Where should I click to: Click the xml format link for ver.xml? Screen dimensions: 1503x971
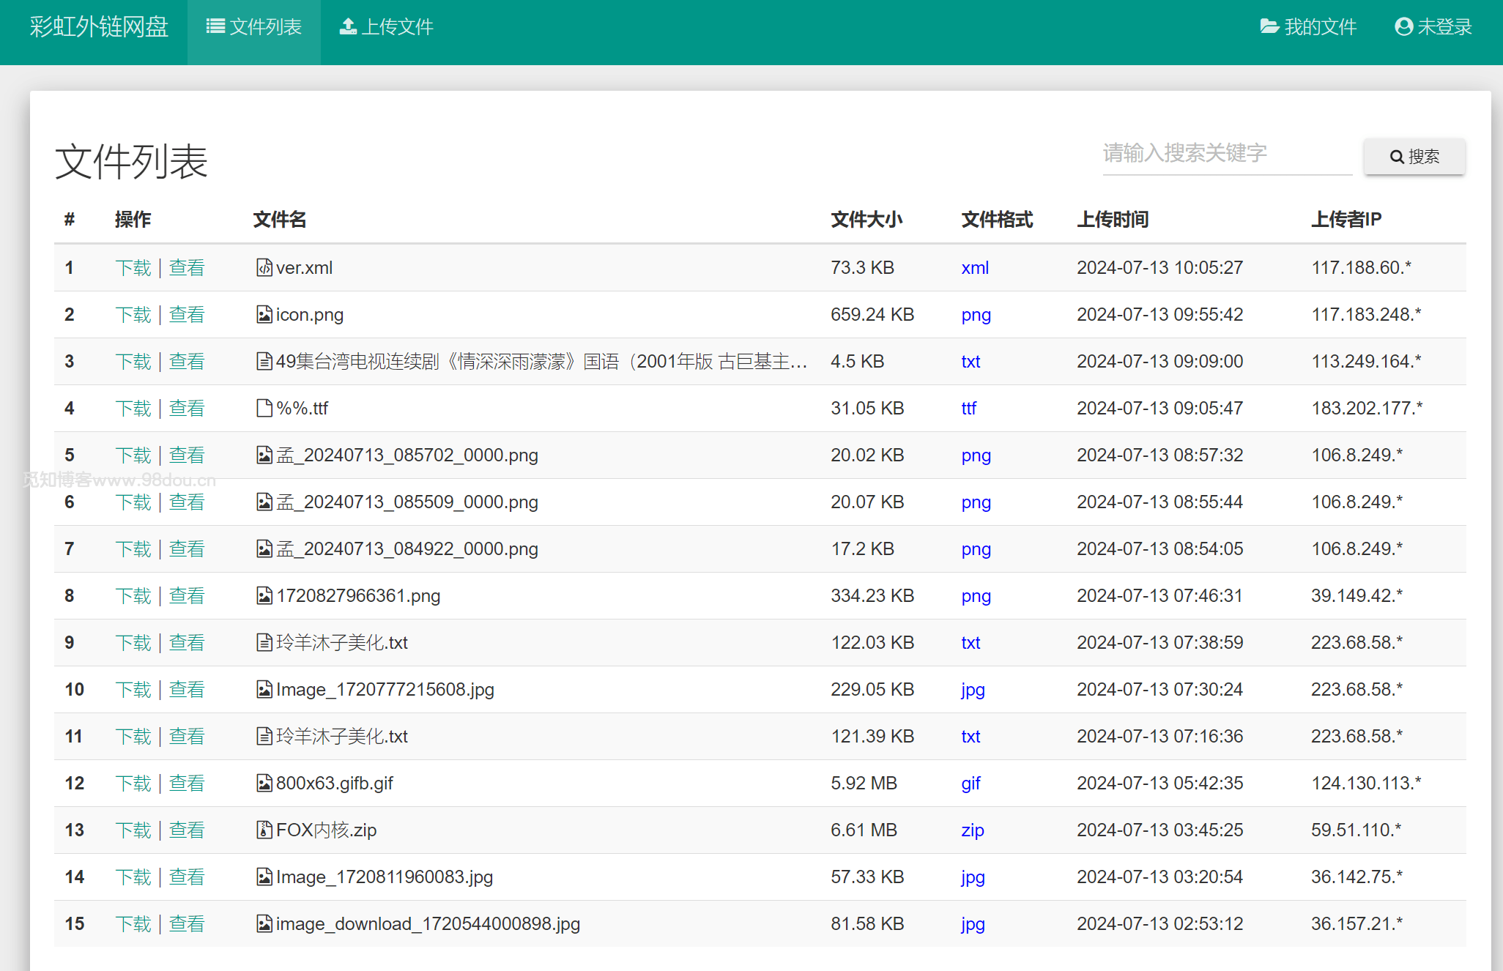coord(975,268)
